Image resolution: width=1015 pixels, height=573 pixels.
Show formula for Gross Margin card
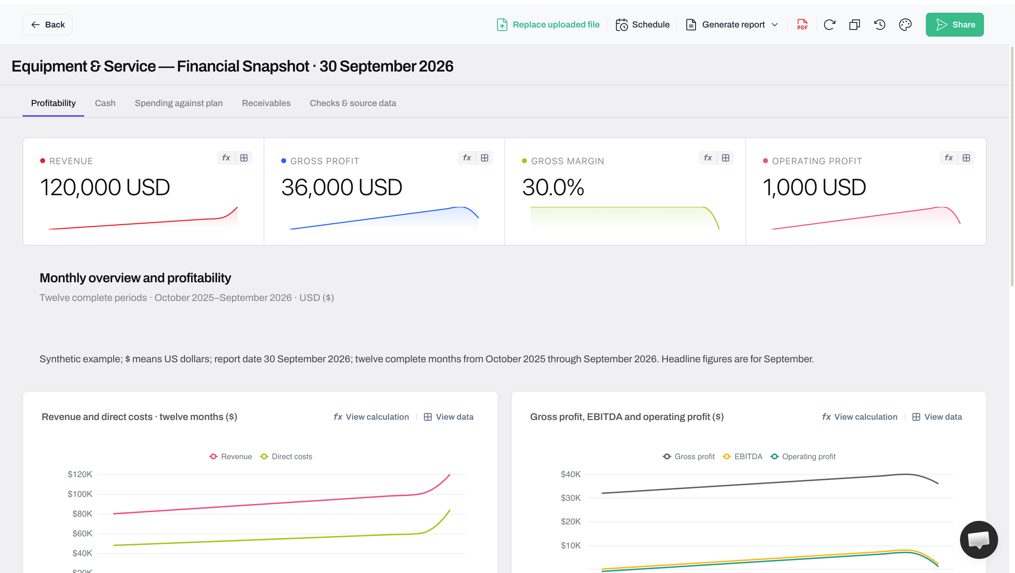[x=708, y=158]
